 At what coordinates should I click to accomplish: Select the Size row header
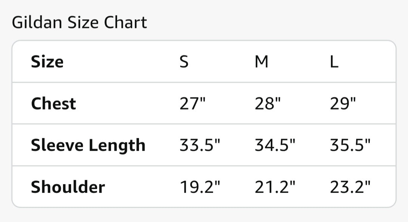pos(47,62)
